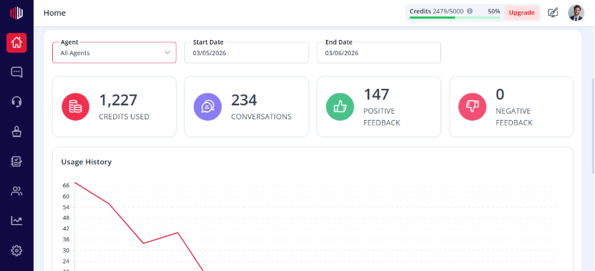595x271 pixels.
Task: Click the 0 negative feedback value
Action: 500,95
